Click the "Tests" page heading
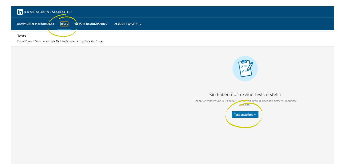This screenshot has width=345, height=168. point(22,36)
